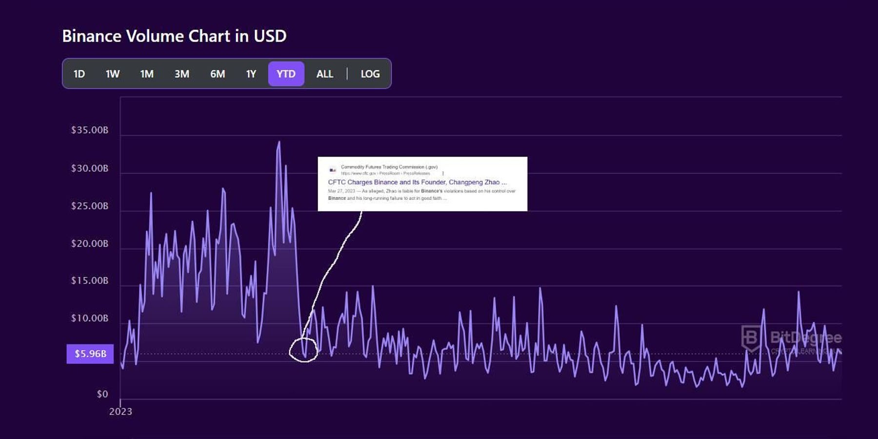878x439 pixels.
Task: Select the 1D time range
Action: [x=79, y=74]
